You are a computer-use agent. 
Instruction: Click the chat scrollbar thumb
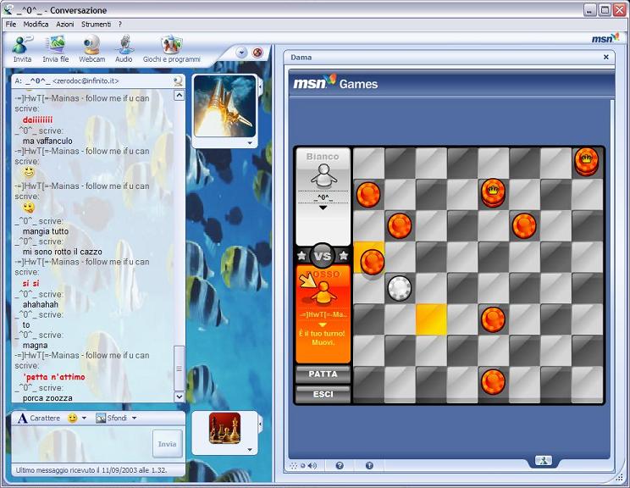coord(180,369)
